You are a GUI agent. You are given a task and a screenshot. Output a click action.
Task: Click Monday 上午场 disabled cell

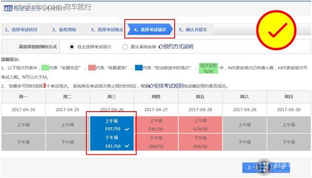point(23,125)
